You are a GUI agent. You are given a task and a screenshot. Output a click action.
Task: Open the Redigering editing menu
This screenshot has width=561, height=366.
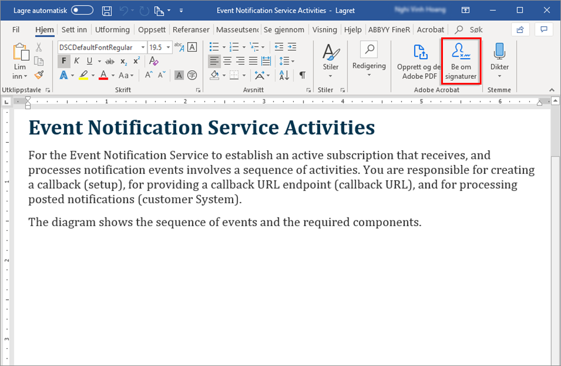pos(369,60)
